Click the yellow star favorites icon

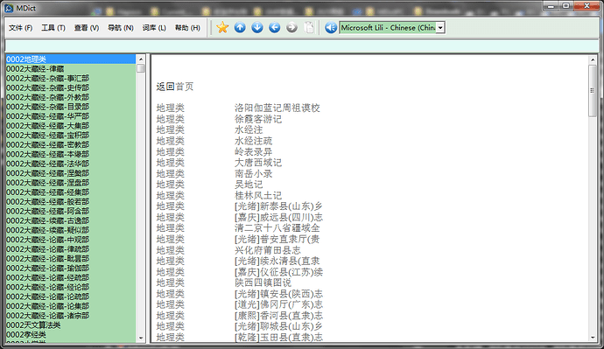222,27
